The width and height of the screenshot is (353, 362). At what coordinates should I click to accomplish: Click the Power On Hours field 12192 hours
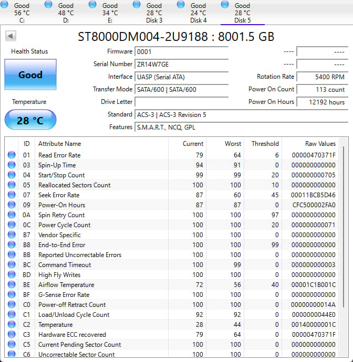point(322,102)
